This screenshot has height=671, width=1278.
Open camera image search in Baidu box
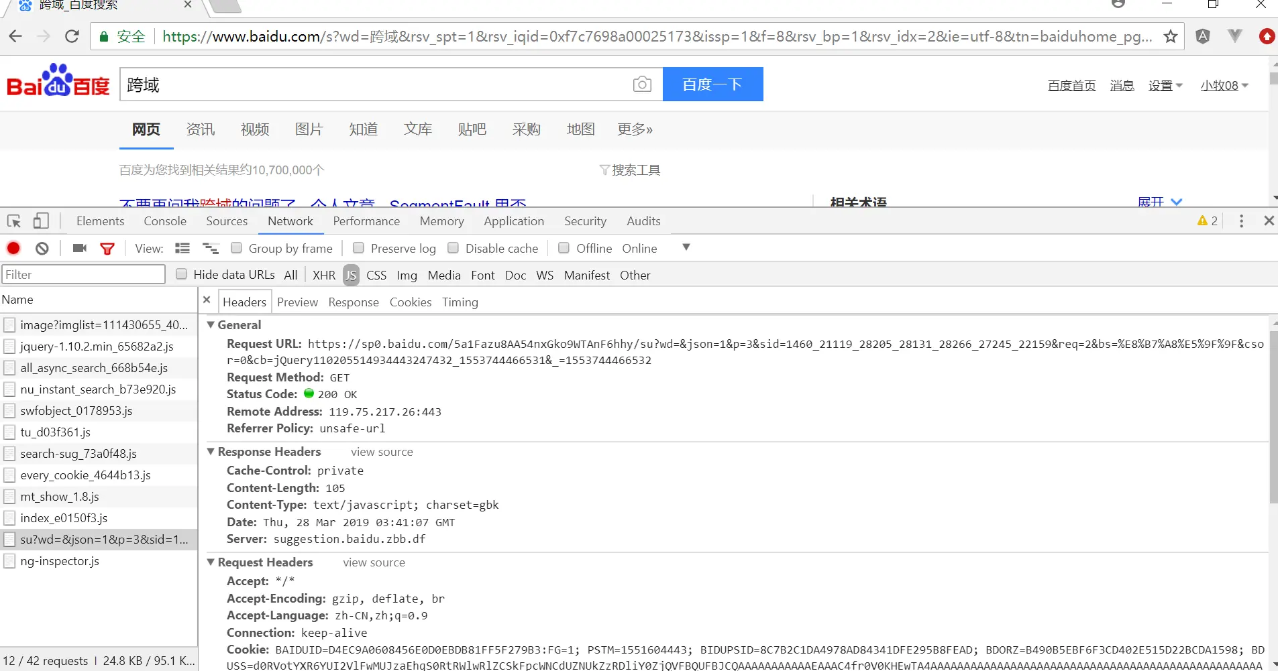642,84
